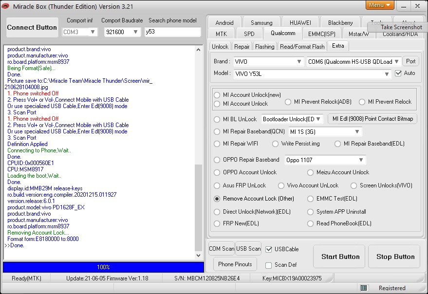Select the Extra sub-tab
Screen dimensions: 428x294
(338, 46)
